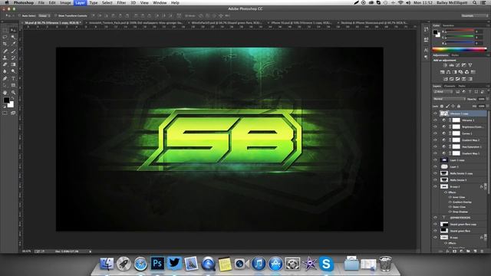
Task: Enable Show Transform Controls checkbox
Action: pos(55,15)
